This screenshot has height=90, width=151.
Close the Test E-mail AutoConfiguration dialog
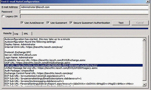pyautogui.click(x=148, y=1)
